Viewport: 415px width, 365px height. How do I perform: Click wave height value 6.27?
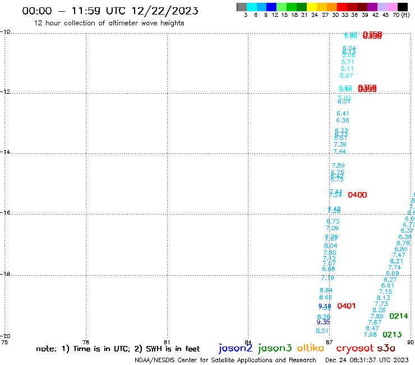point(390,280)
